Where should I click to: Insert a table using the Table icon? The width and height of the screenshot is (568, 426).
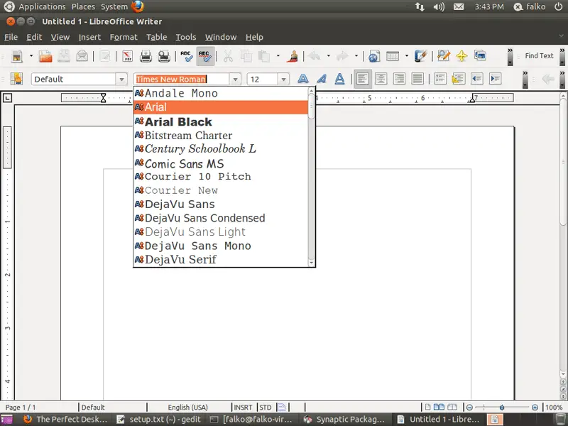[x=393, y=56]
